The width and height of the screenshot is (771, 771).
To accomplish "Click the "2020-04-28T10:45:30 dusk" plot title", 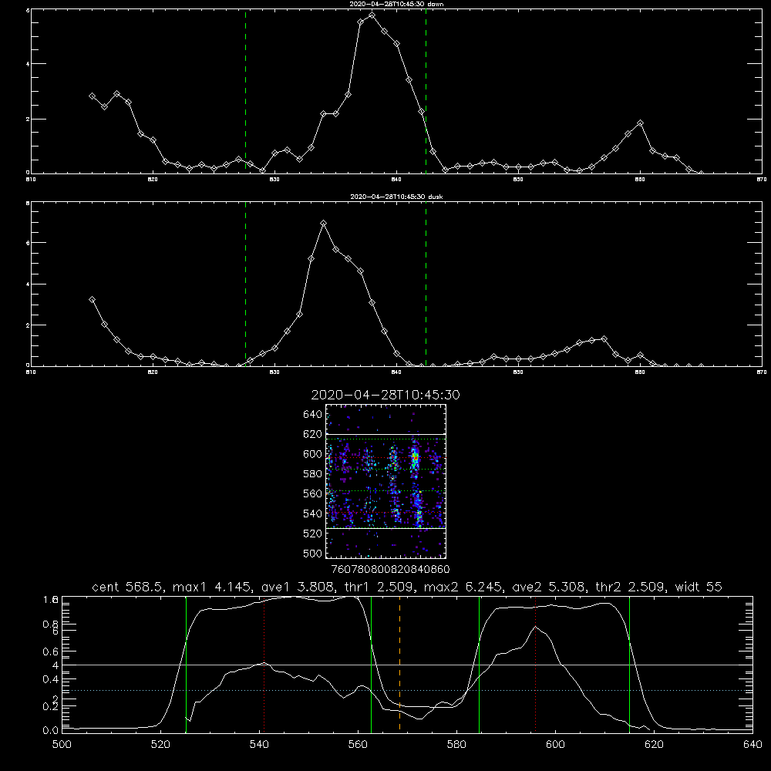I will coord(396,197).
